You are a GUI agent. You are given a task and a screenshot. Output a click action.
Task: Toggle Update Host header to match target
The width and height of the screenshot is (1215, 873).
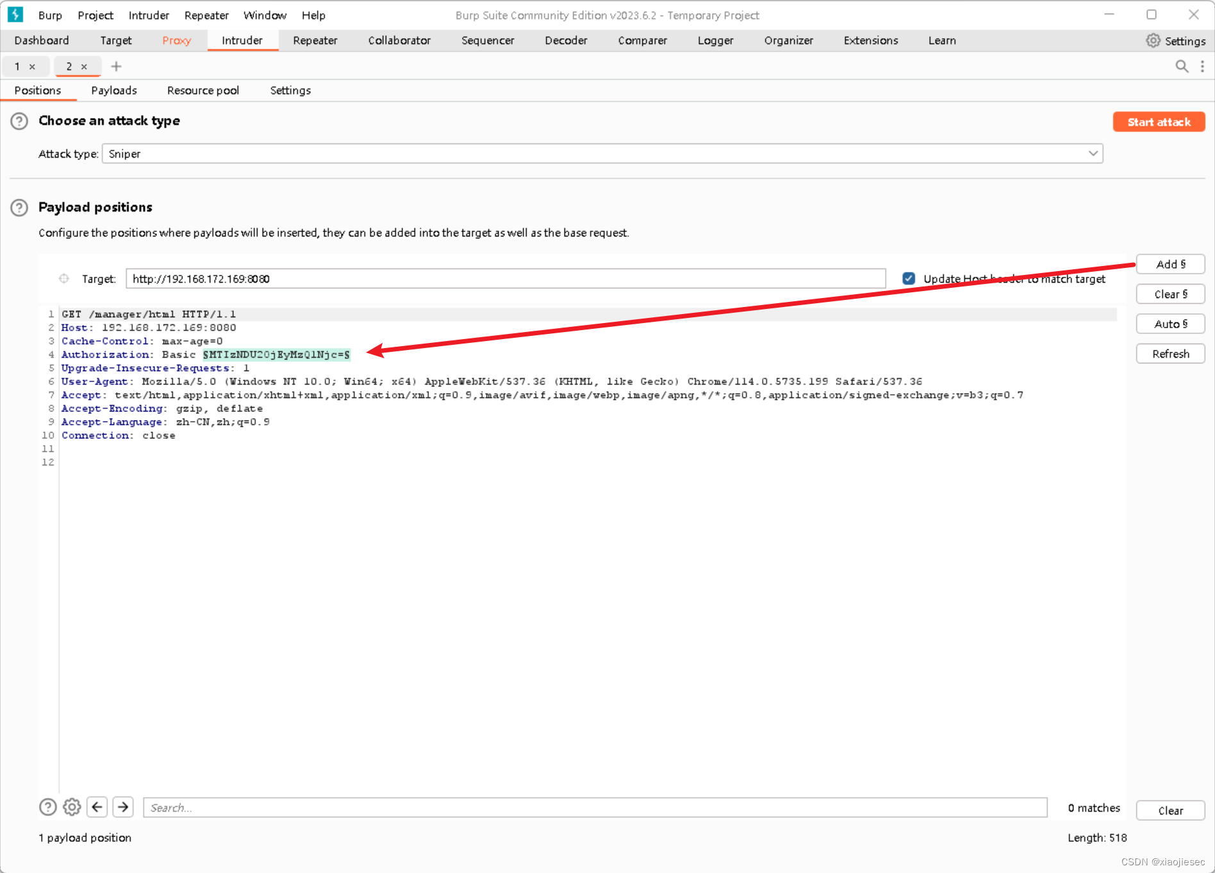[x=909, y=278]
